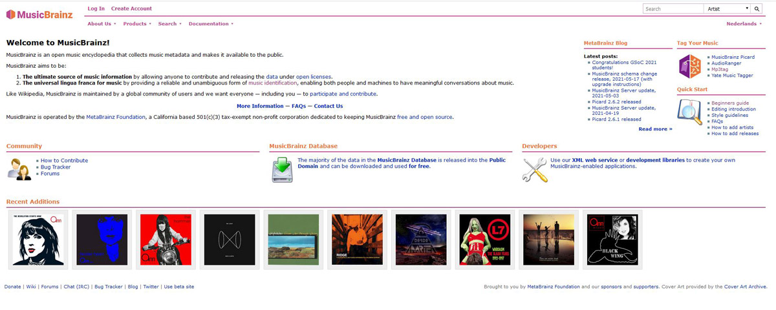Click the Log In link
The height and width of the screenshot is (310, 776).
96,8
